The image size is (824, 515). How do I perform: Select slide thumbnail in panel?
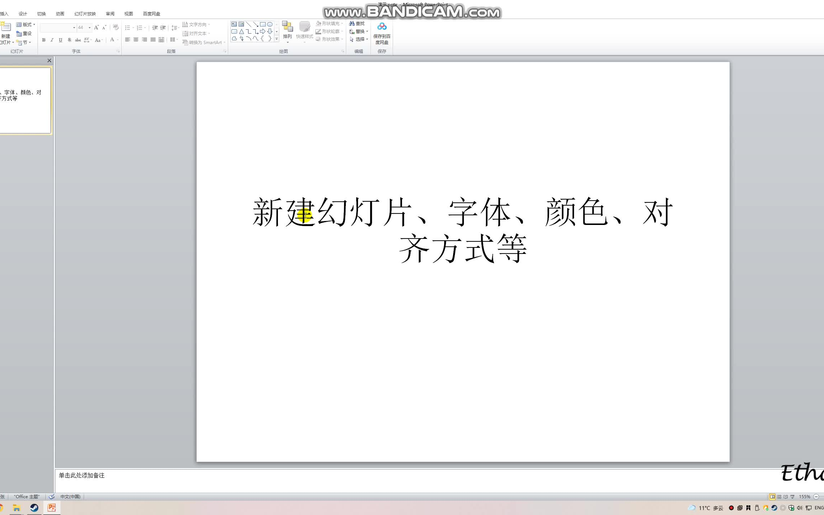[25, 100]
